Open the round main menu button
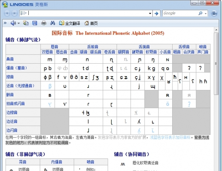The image size is (222, 171). [215, 13]
